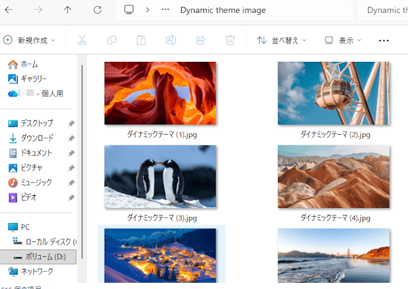Screen dimensions: 408x289
Task: Unpin デスクトップ via its pin icon
Action: pos(71,124)
